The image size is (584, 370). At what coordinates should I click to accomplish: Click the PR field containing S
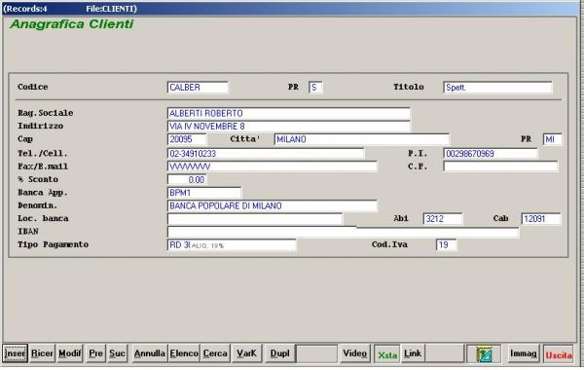[x=315, y=88]
